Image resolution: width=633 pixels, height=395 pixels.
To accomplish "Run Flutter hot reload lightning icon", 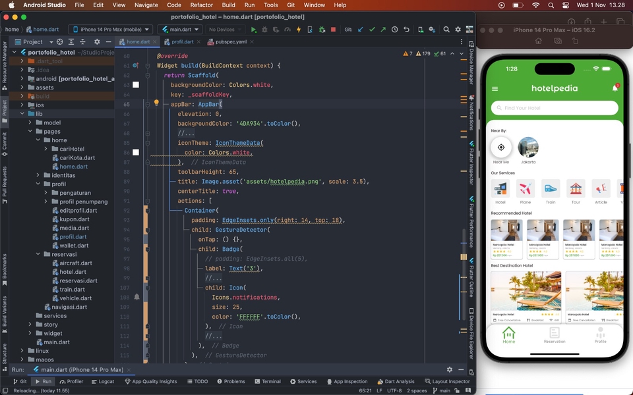I will tap(299, 29).
